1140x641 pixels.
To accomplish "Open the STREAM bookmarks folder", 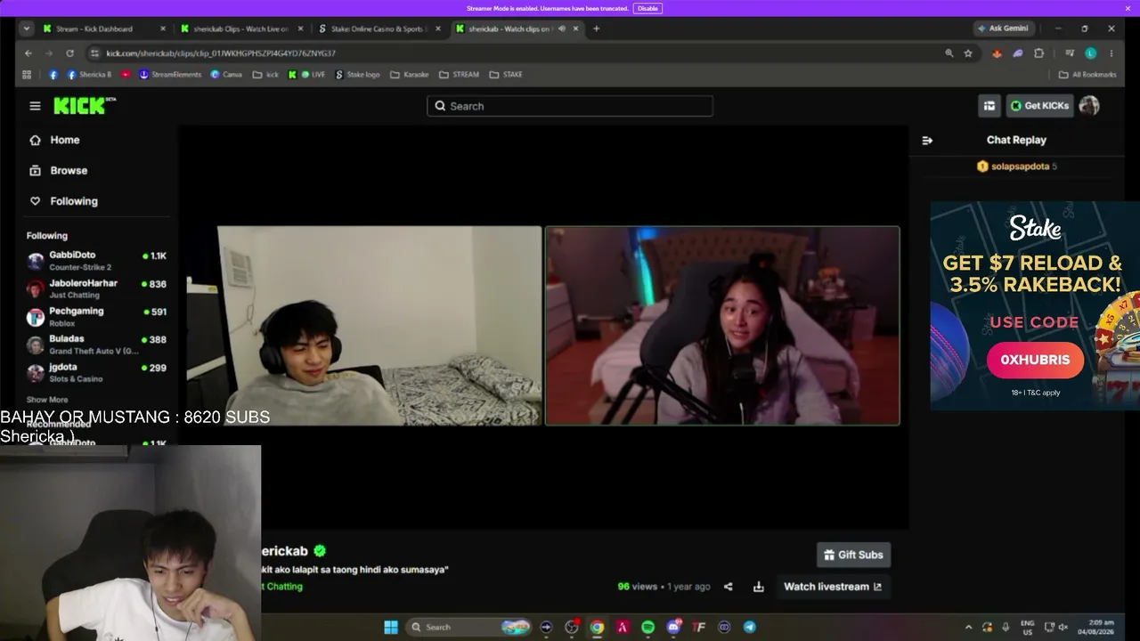I will [x=459, y=75].
